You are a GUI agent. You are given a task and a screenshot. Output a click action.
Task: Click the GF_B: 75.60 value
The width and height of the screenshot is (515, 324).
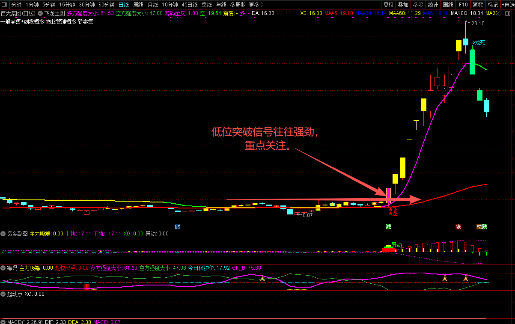(x=247, y=268)
